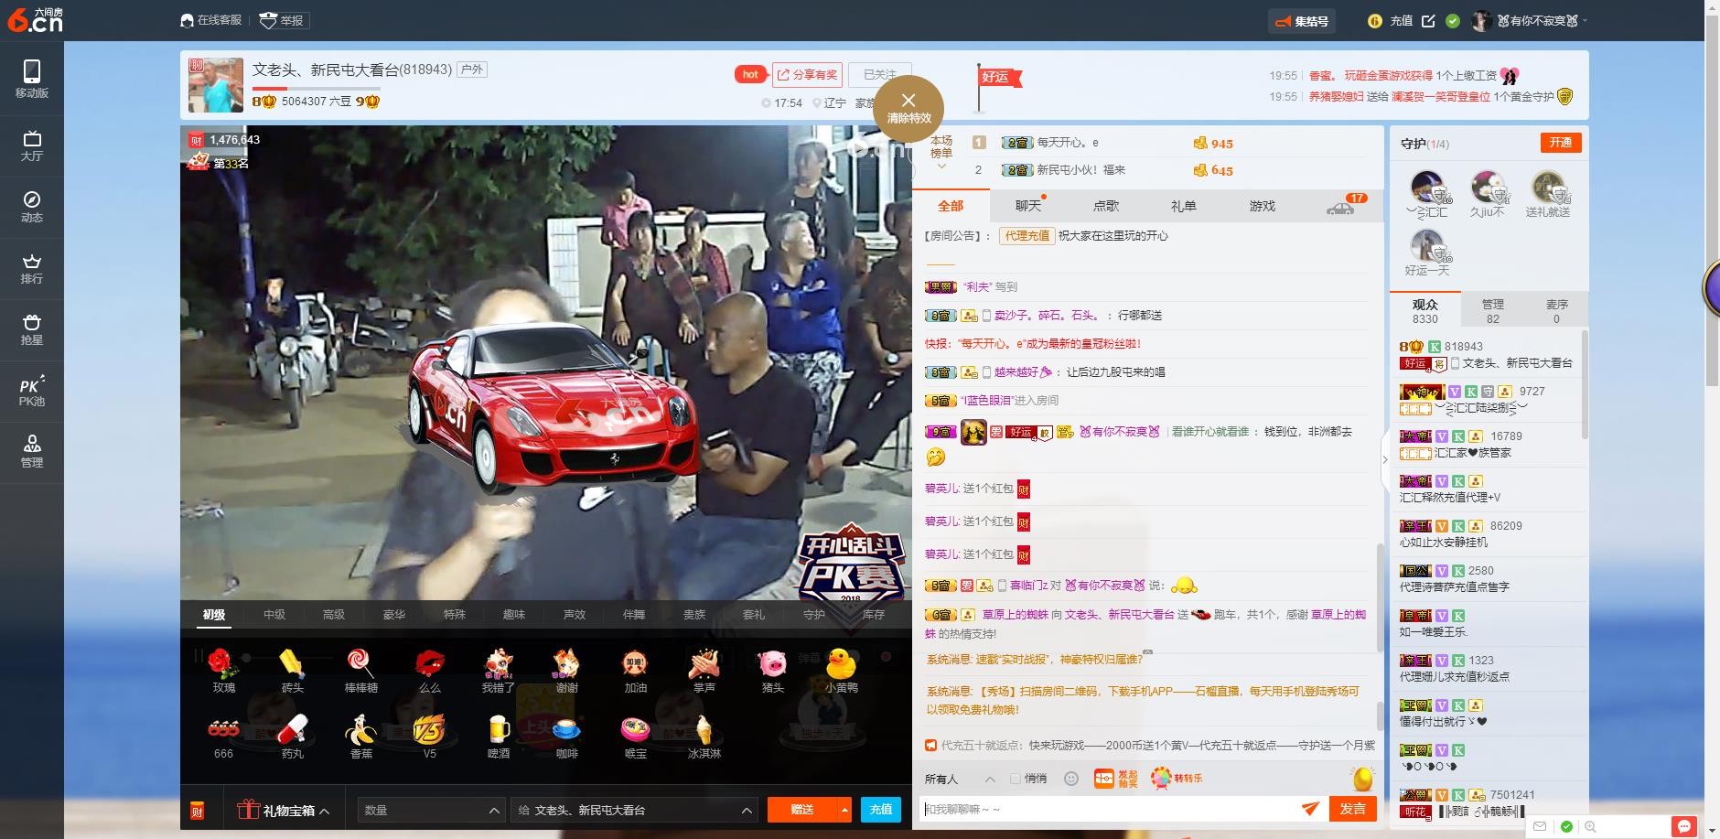
Task: Switch to the 礼单 gift list tab
Action: click(1184, 206)
